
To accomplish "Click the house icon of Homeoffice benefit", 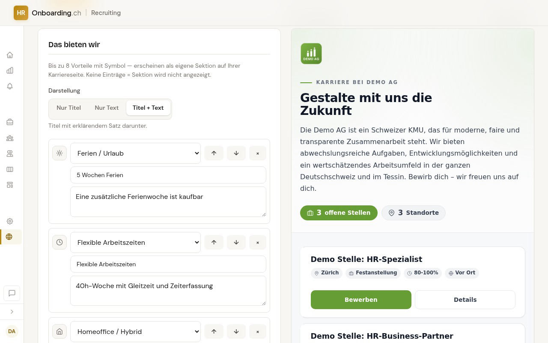I will (x=60, y=331).
